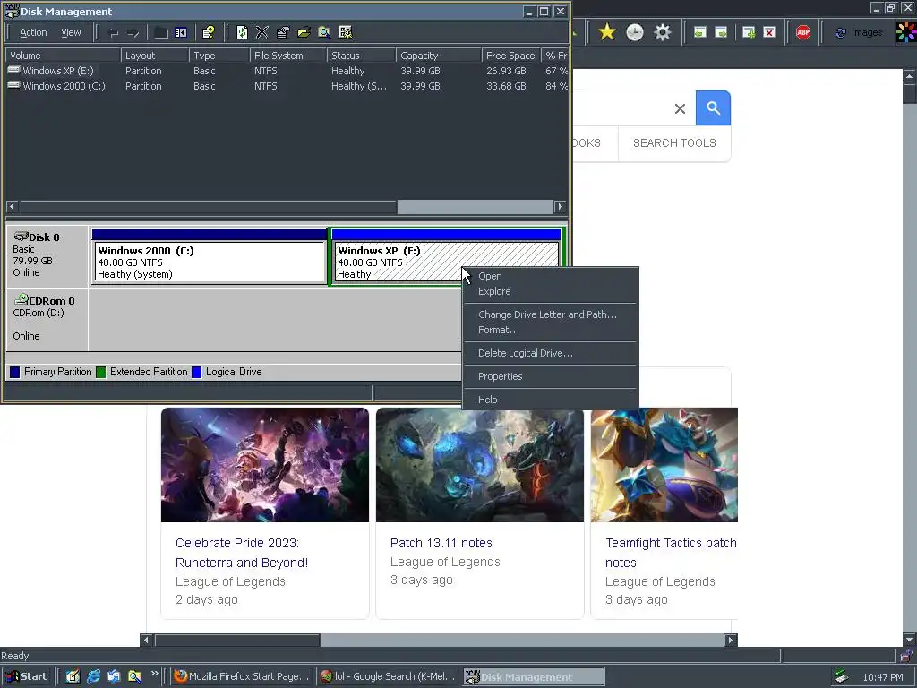Open the Action menu
This screenshot has width=917, height=688.
(33, 33)
